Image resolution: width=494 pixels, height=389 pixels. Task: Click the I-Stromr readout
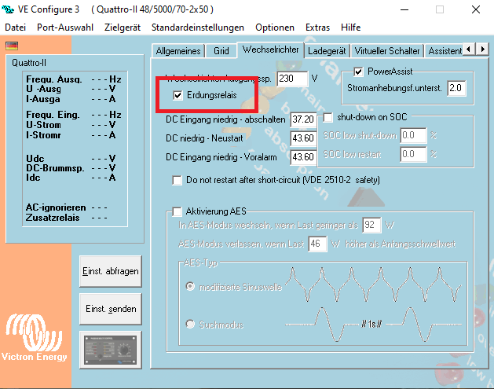pyautogui.click(x=71, y=135)
